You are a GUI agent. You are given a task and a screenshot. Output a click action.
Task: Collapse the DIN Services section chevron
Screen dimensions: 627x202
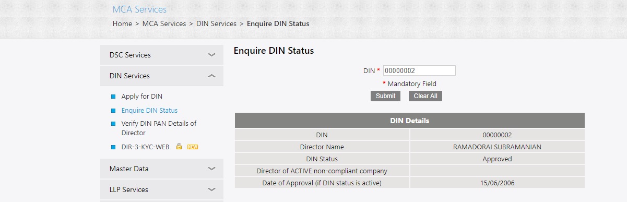211,76
